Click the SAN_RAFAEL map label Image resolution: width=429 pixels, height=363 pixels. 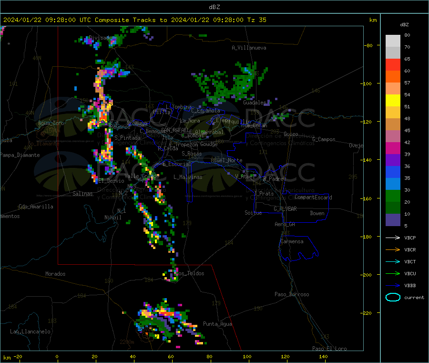(175, 130)
